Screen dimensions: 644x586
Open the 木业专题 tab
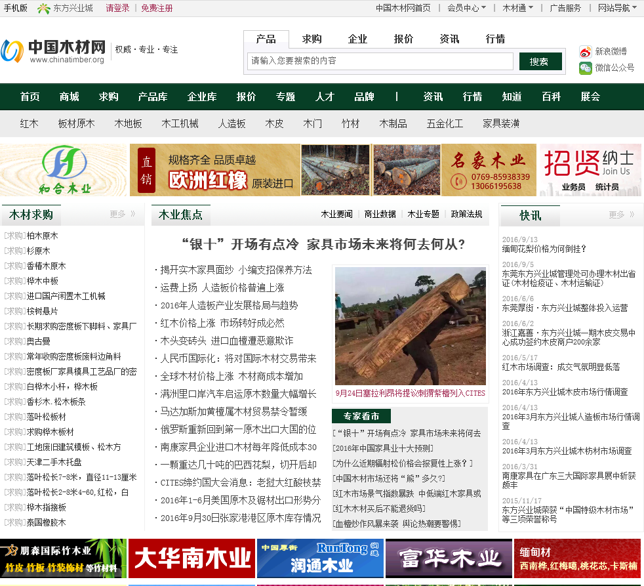coord(423,214)
